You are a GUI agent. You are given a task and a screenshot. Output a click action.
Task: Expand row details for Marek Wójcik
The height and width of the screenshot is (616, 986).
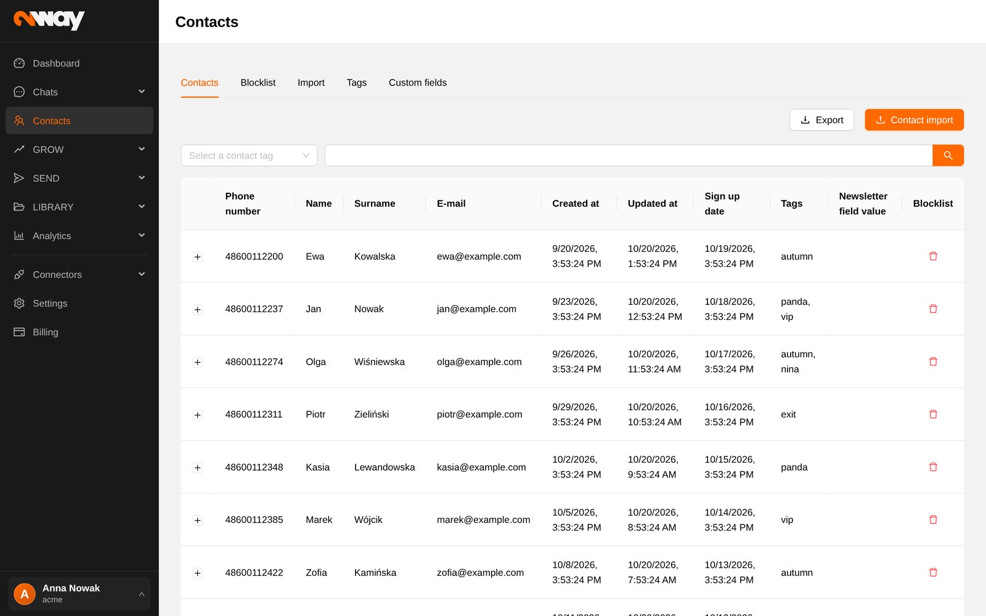tap(198, 520)
